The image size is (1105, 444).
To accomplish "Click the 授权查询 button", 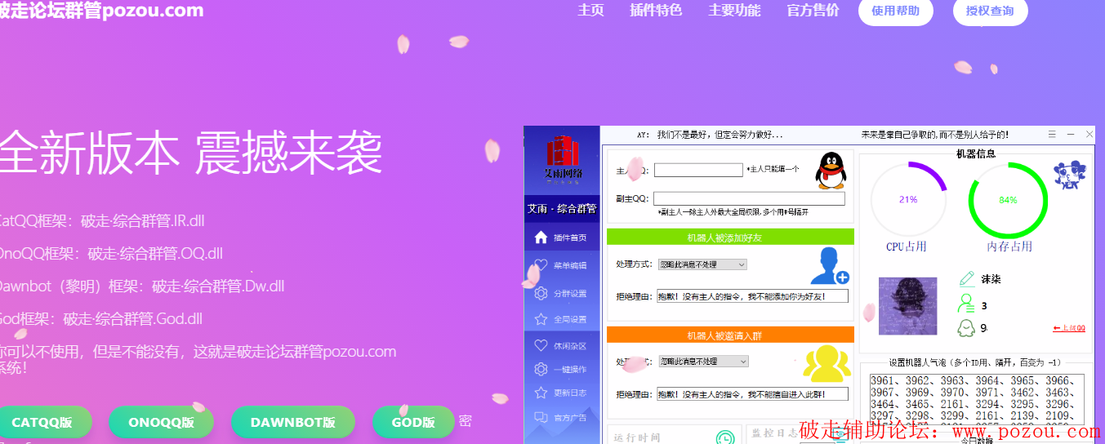I will pyautogui.click(x=990, y=11).
